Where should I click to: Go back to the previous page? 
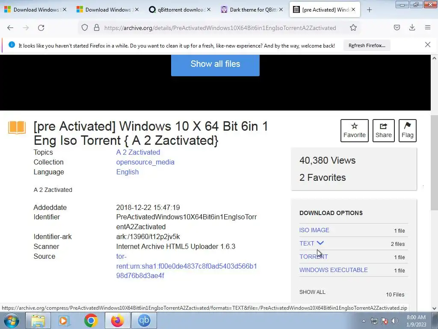[x=10, y=28]
